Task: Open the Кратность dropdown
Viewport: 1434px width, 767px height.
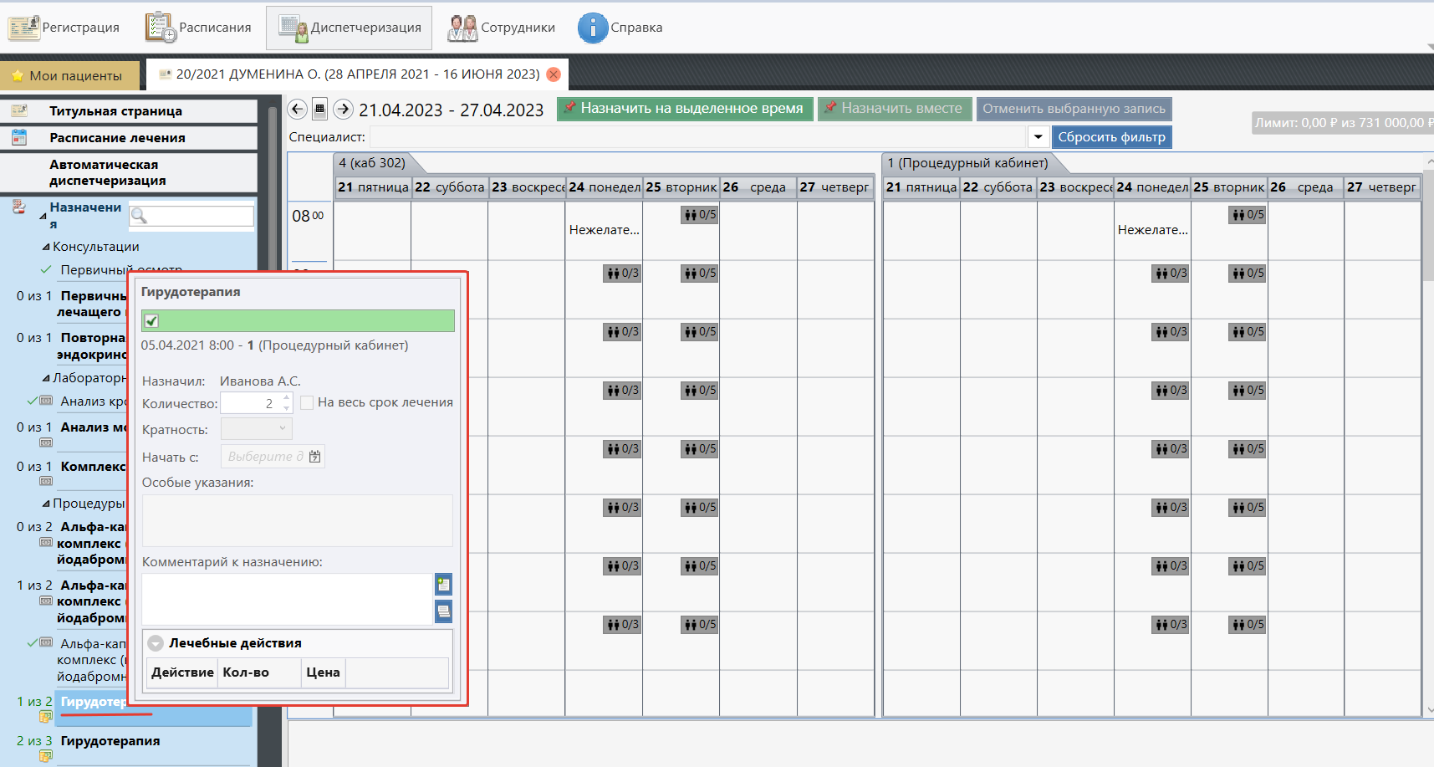Action: click(x=256, y=429)
